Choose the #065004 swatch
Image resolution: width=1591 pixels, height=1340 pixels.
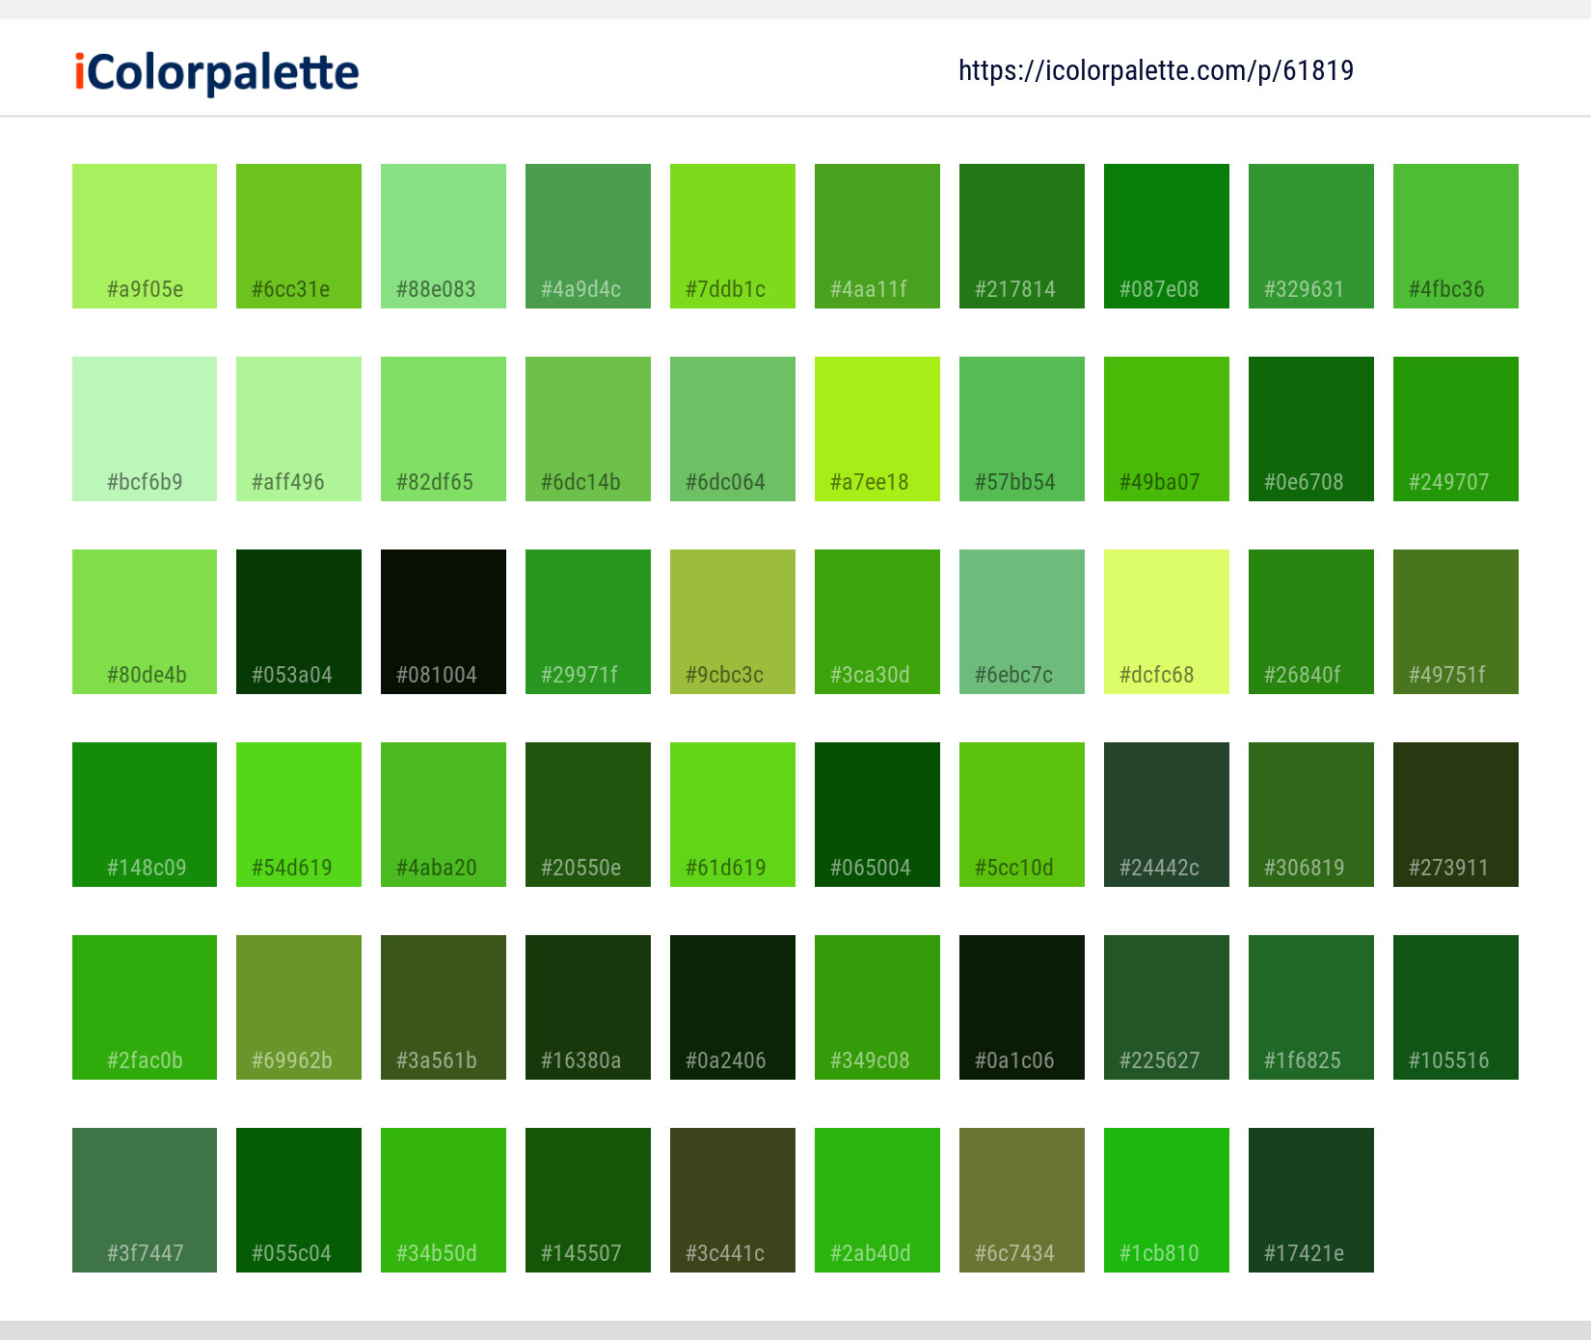[877, 815]
